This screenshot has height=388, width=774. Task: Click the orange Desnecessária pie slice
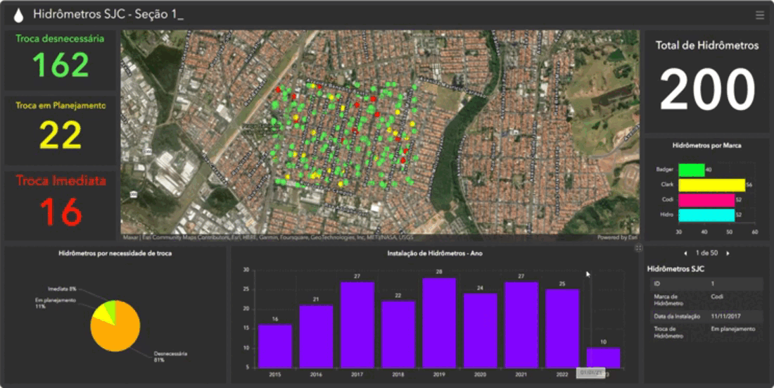coord(118,334)
